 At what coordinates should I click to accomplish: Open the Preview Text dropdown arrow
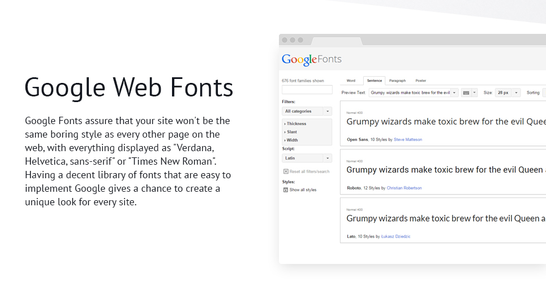coord(454,92)
